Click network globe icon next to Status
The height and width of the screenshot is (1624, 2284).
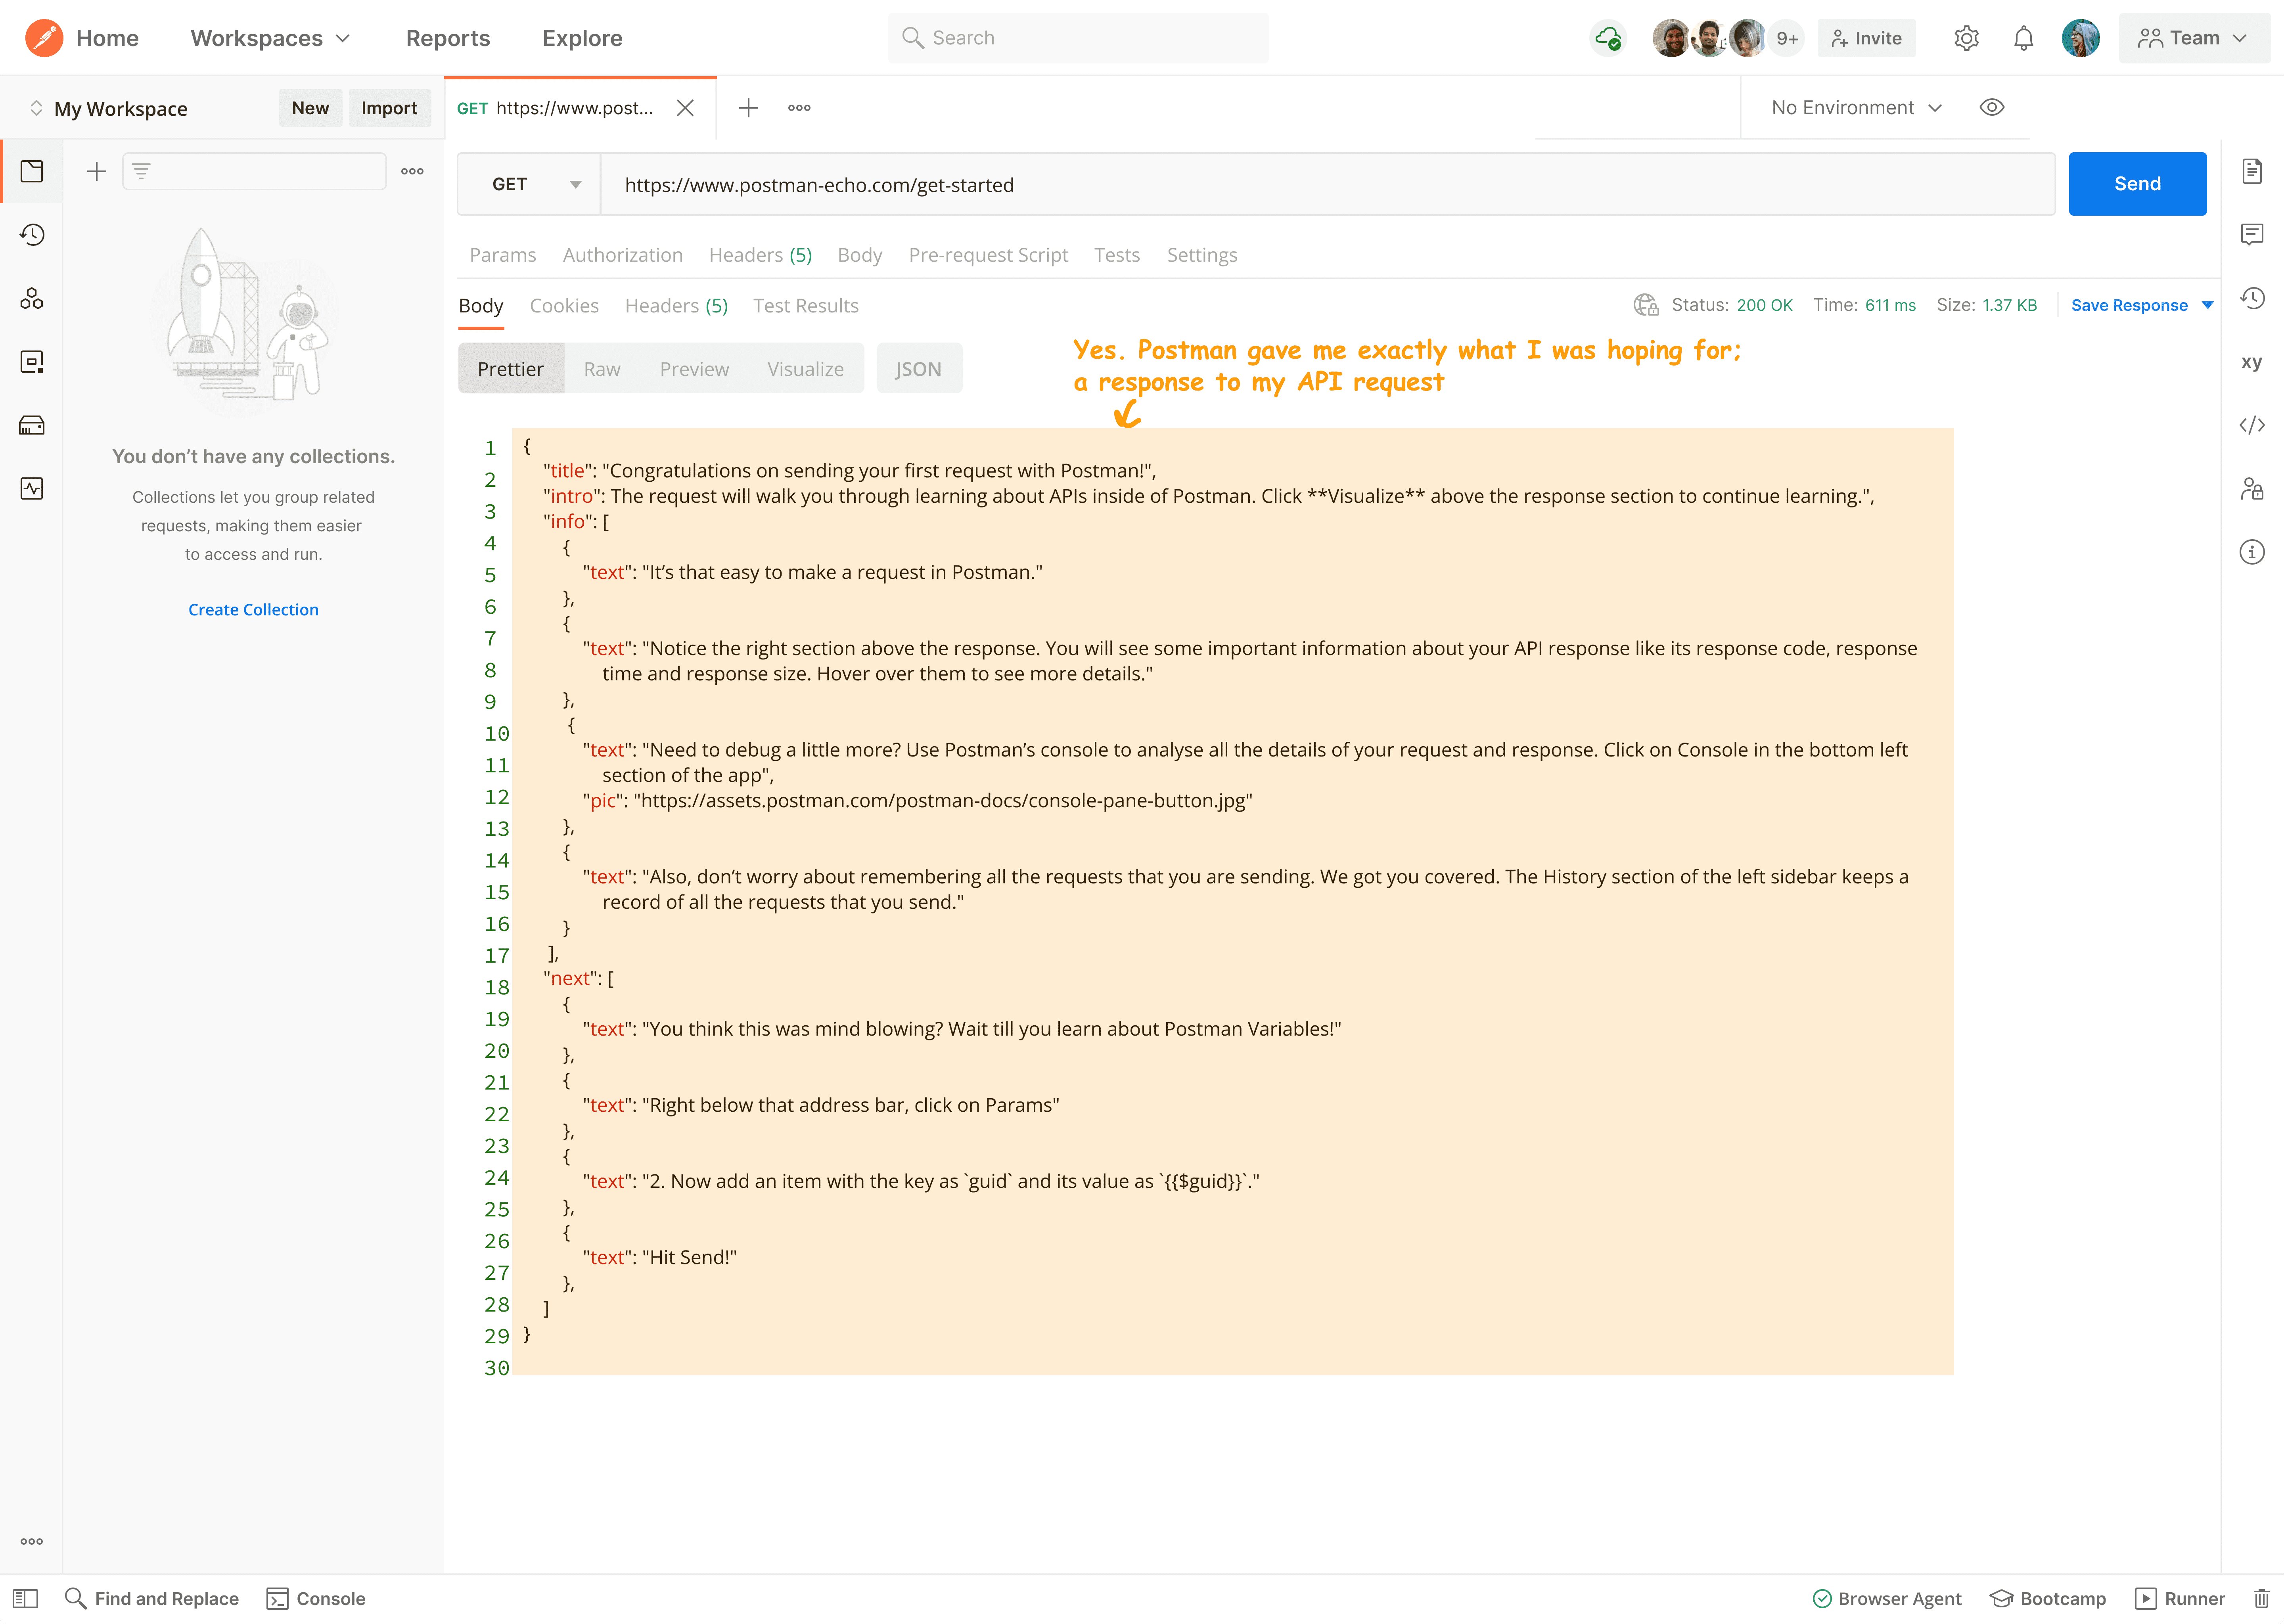[1645, 305]
